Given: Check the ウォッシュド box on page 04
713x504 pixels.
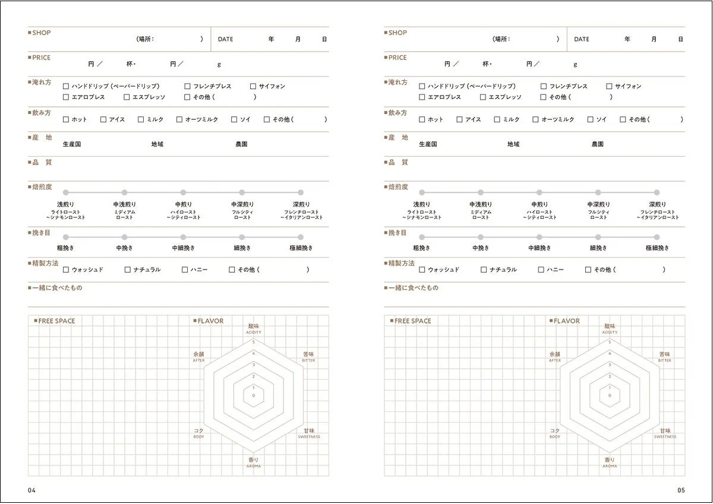Looking at the screenshot, I should (66, 270).
